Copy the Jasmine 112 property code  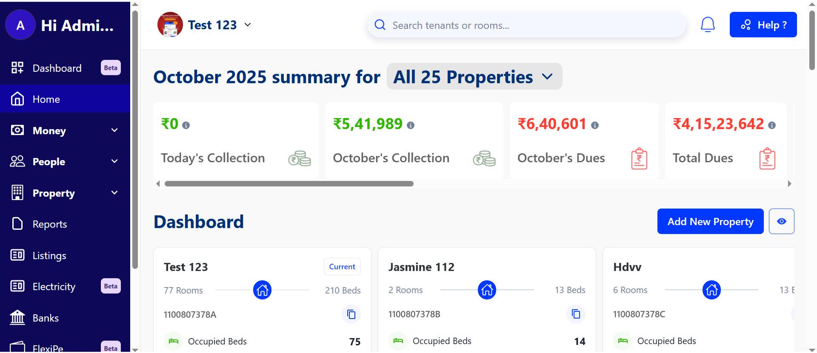click(576, 314)
